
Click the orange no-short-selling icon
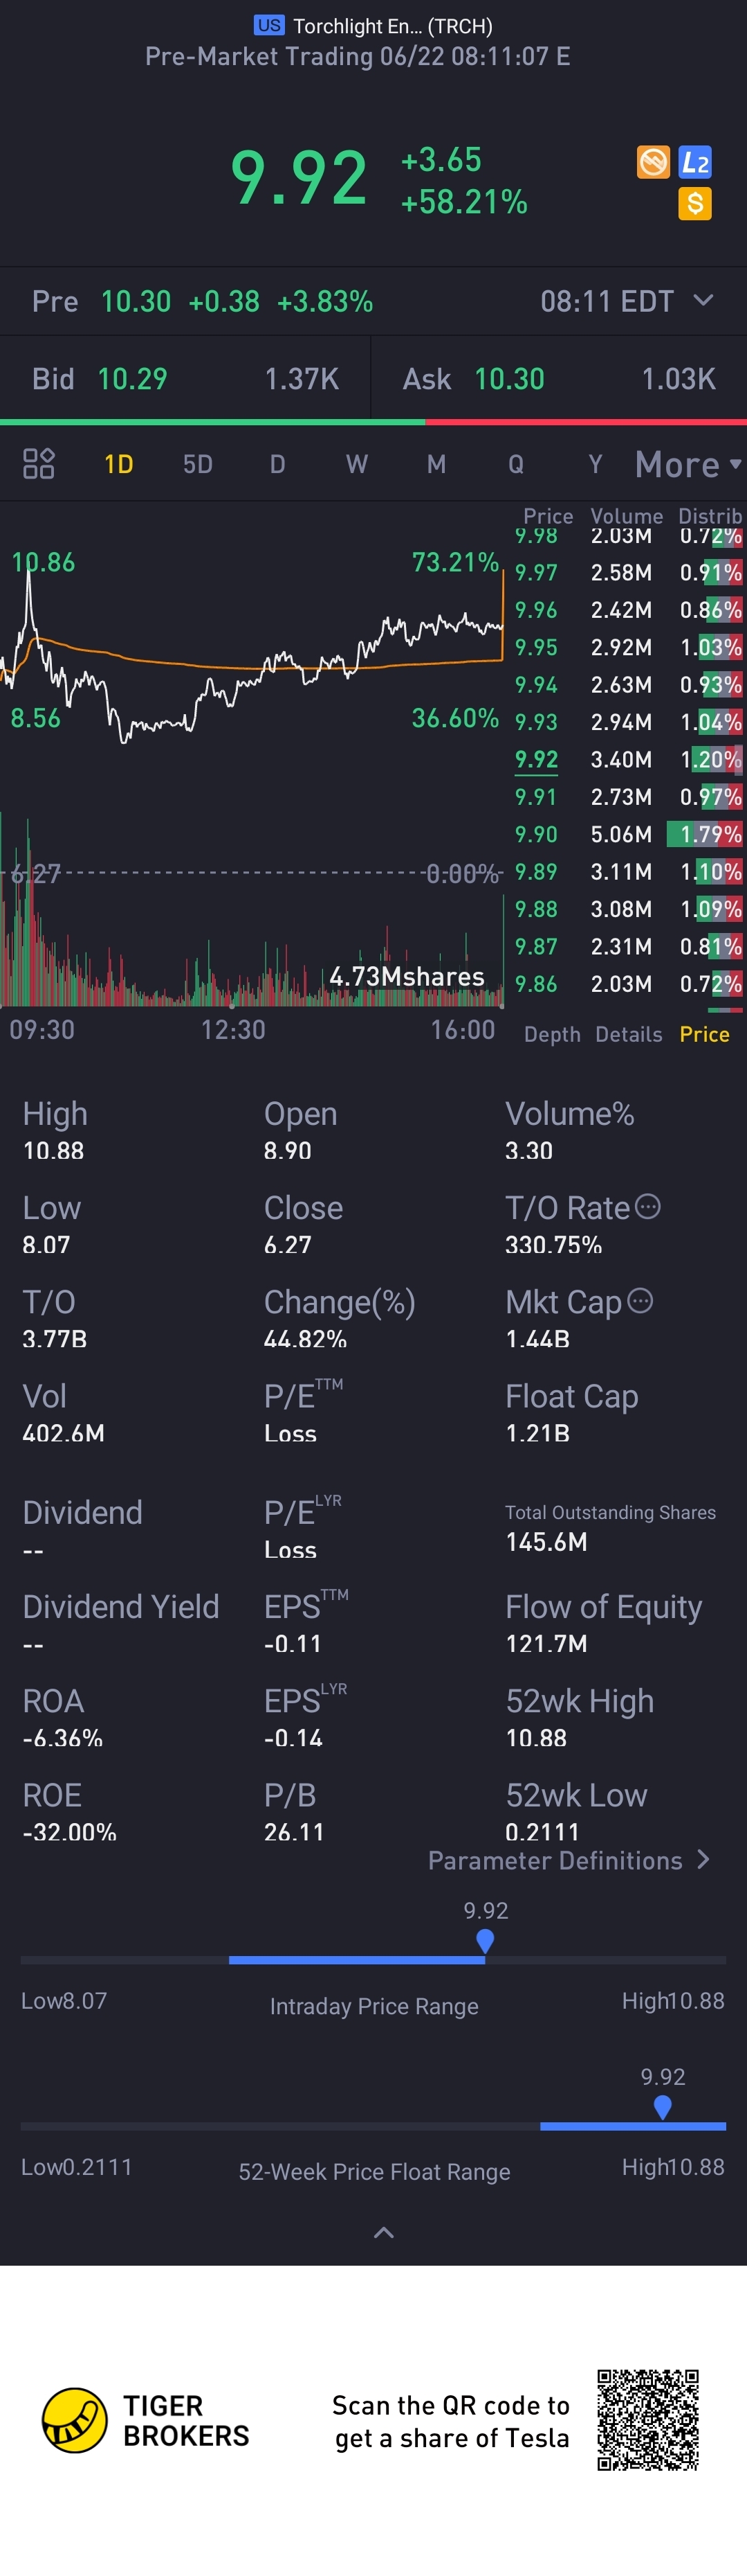click(x=653, y=162)
